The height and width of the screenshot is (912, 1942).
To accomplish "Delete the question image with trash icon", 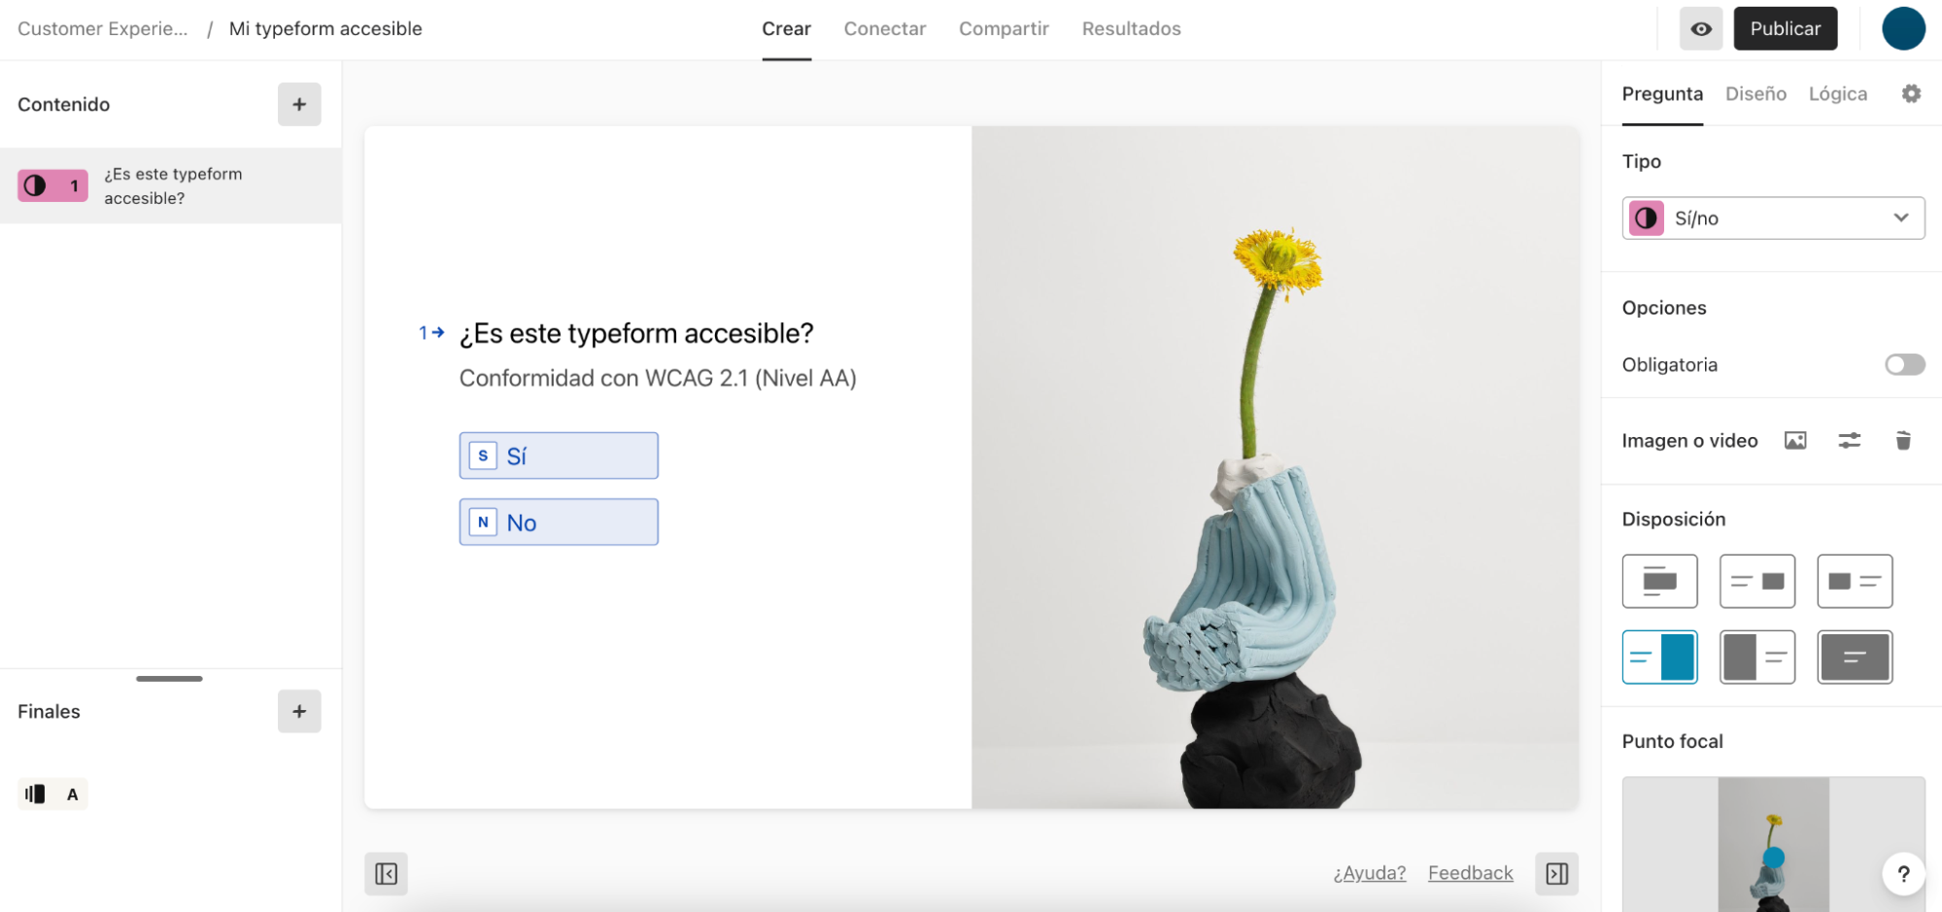I will 1903,440.
